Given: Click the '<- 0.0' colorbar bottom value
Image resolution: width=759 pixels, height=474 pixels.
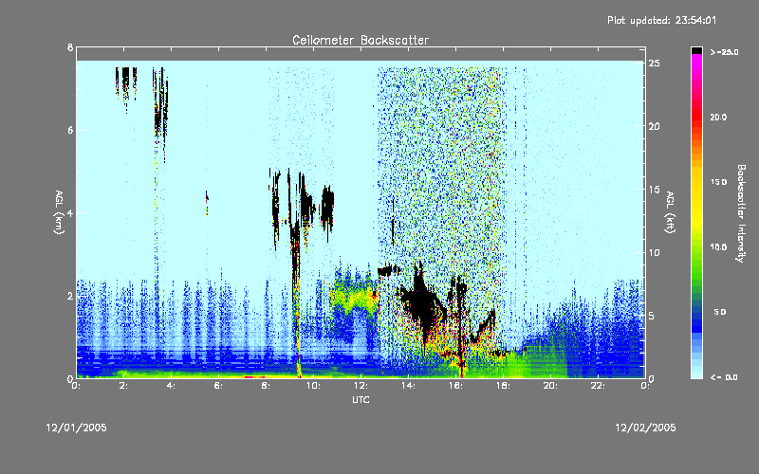Looking at the screenshot, I should click(x=724, y=377).
